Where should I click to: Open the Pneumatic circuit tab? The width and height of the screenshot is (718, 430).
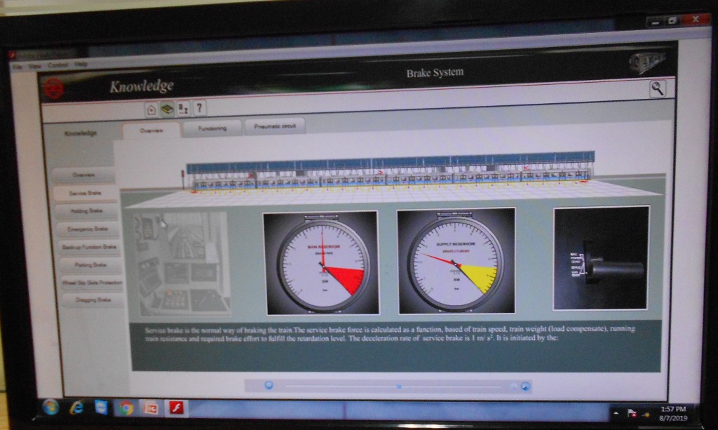pyautogui.click(x=274, y=128)
